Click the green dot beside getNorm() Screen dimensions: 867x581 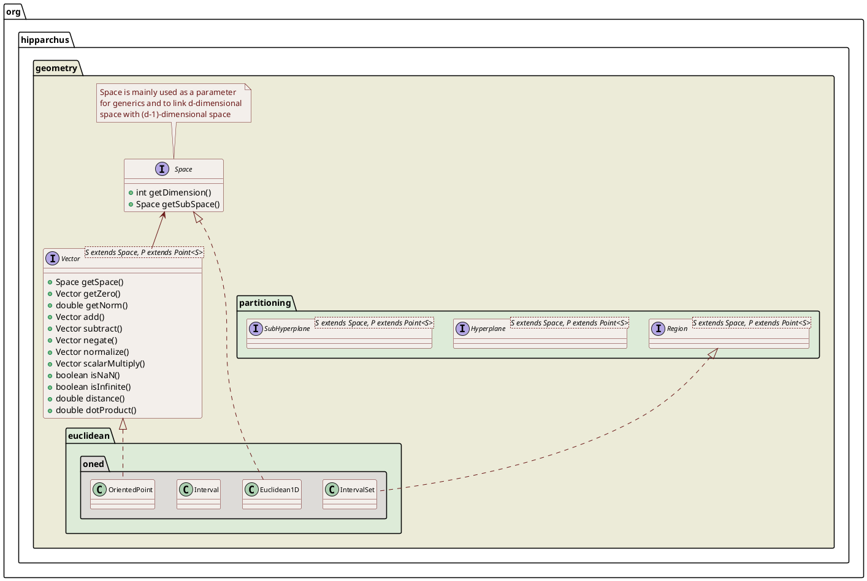(x=50, y=306)
